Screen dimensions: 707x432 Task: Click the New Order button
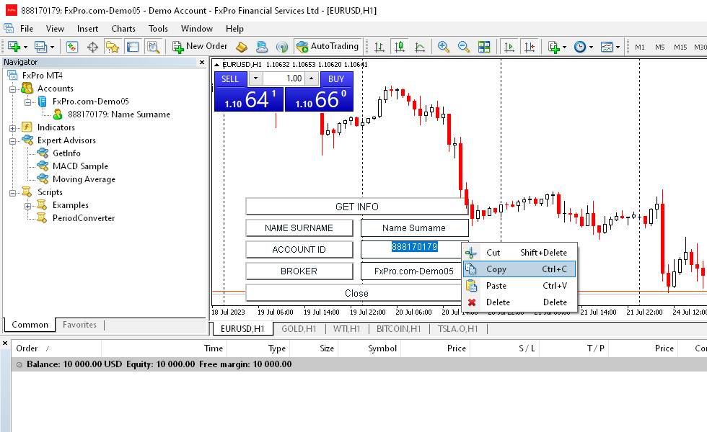click(x=201, y=46)
